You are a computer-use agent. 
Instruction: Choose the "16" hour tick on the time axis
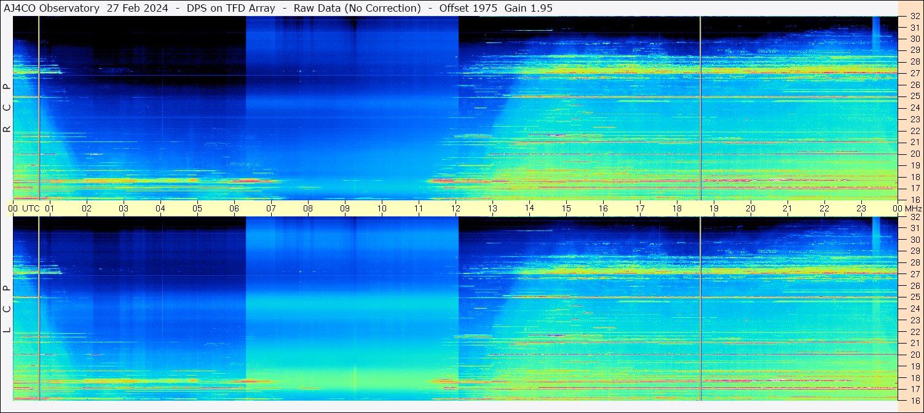click(x=603, y=208)
